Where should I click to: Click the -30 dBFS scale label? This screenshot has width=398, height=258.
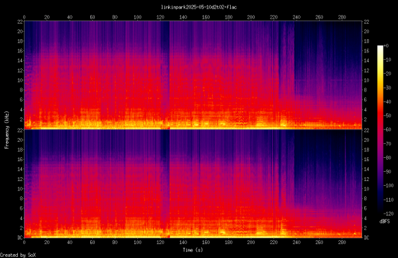[387, 88]
